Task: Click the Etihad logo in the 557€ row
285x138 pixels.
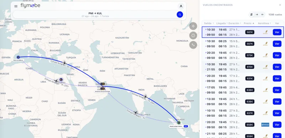Action: pyautogui.click(x=265, y=44)
